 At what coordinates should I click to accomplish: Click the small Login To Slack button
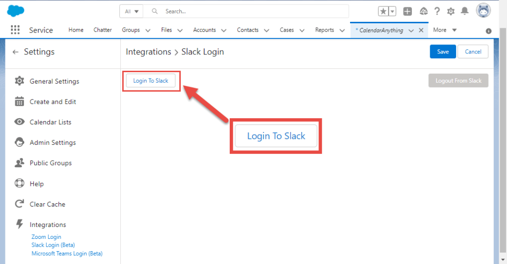151,81
